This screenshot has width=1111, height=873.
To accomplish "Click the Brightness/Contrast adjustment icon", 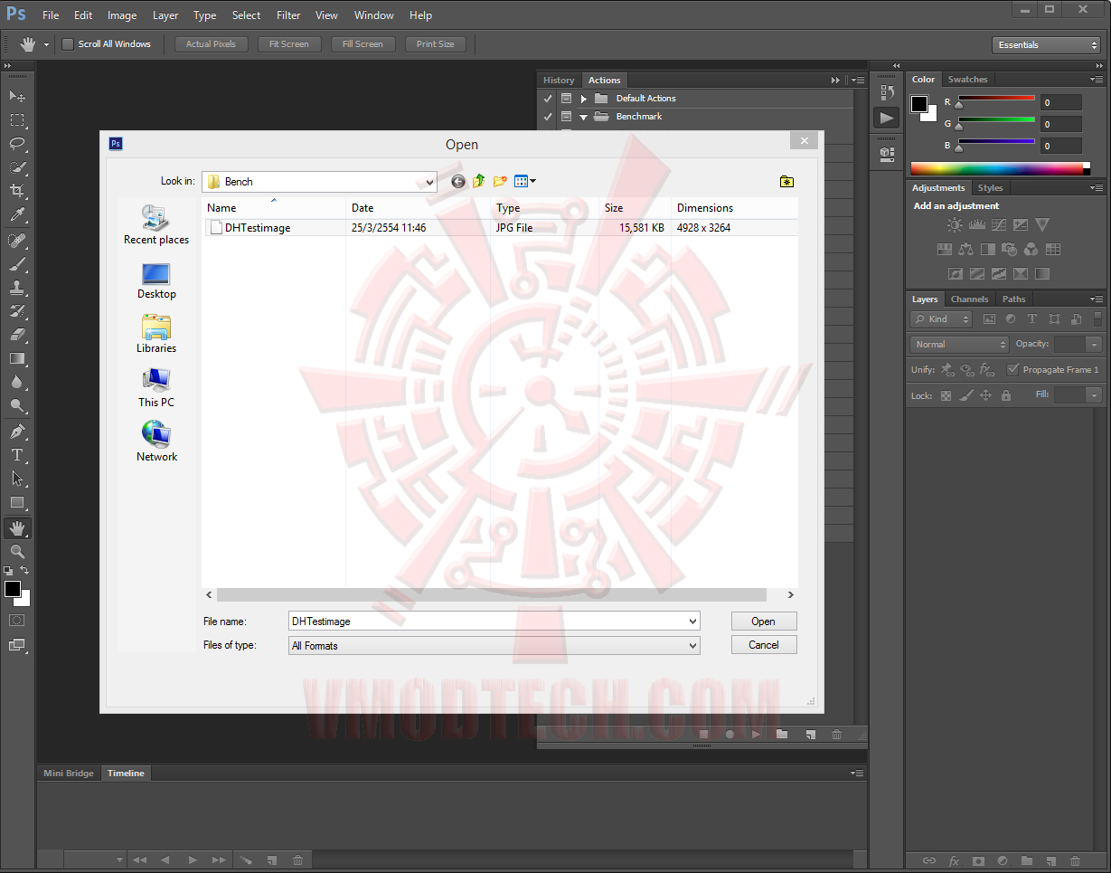I will click(953, 225).
